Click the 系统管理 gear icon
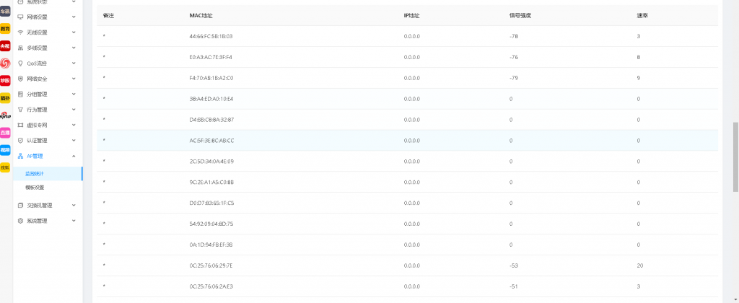The height and width of the screenshot is (303, 739). pyautogui.click(x=20, y=221)
